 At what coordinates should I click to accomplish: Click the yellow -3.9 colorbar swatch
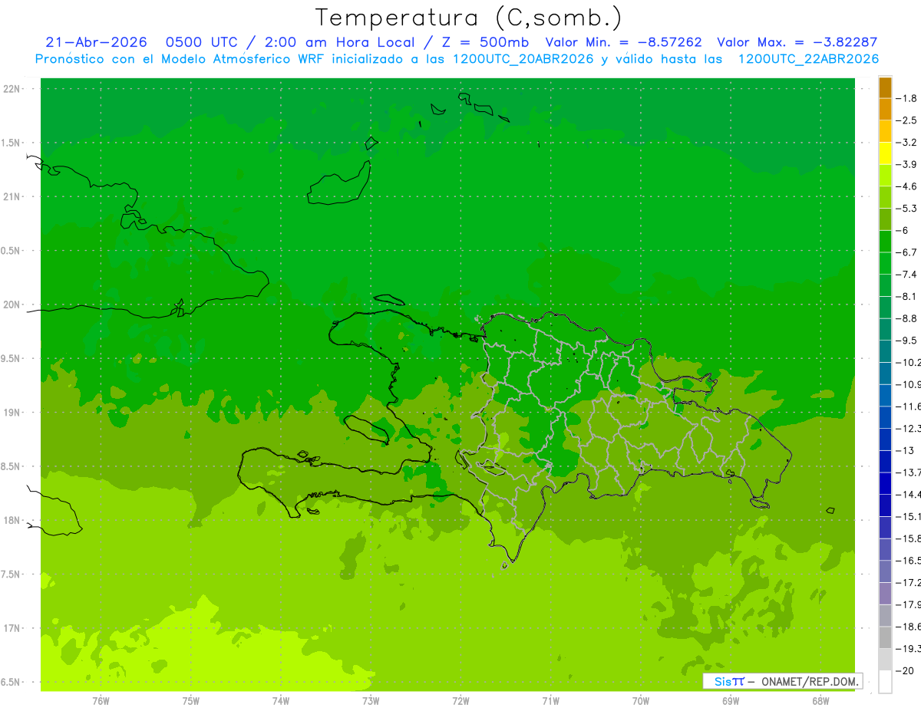[885, 153]
